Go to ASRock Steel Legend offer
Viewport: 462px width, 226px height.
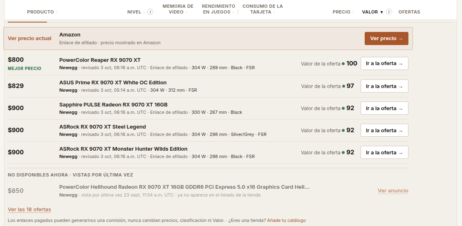click(x=384, y=131)
